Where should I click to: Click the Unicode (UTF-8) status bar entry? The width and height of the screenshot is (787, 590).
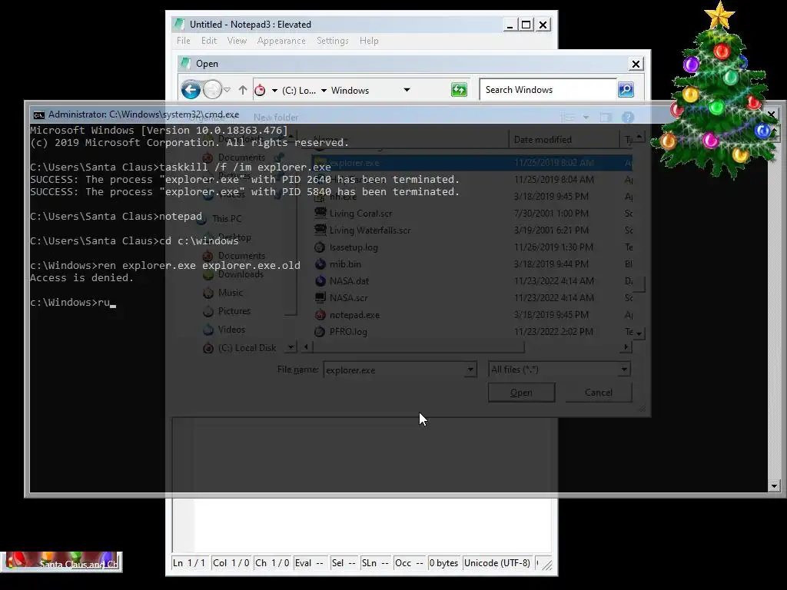coord(497,563)
